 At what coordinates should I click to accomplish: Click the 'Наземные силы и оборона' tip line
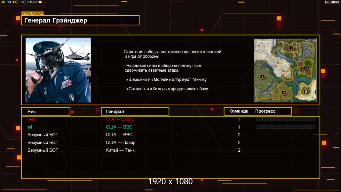point(163,68)
